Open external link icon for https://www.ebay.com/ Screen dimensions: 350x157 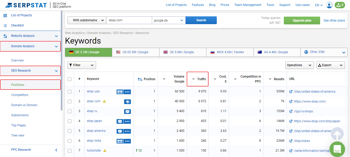(x=291, y=101)
